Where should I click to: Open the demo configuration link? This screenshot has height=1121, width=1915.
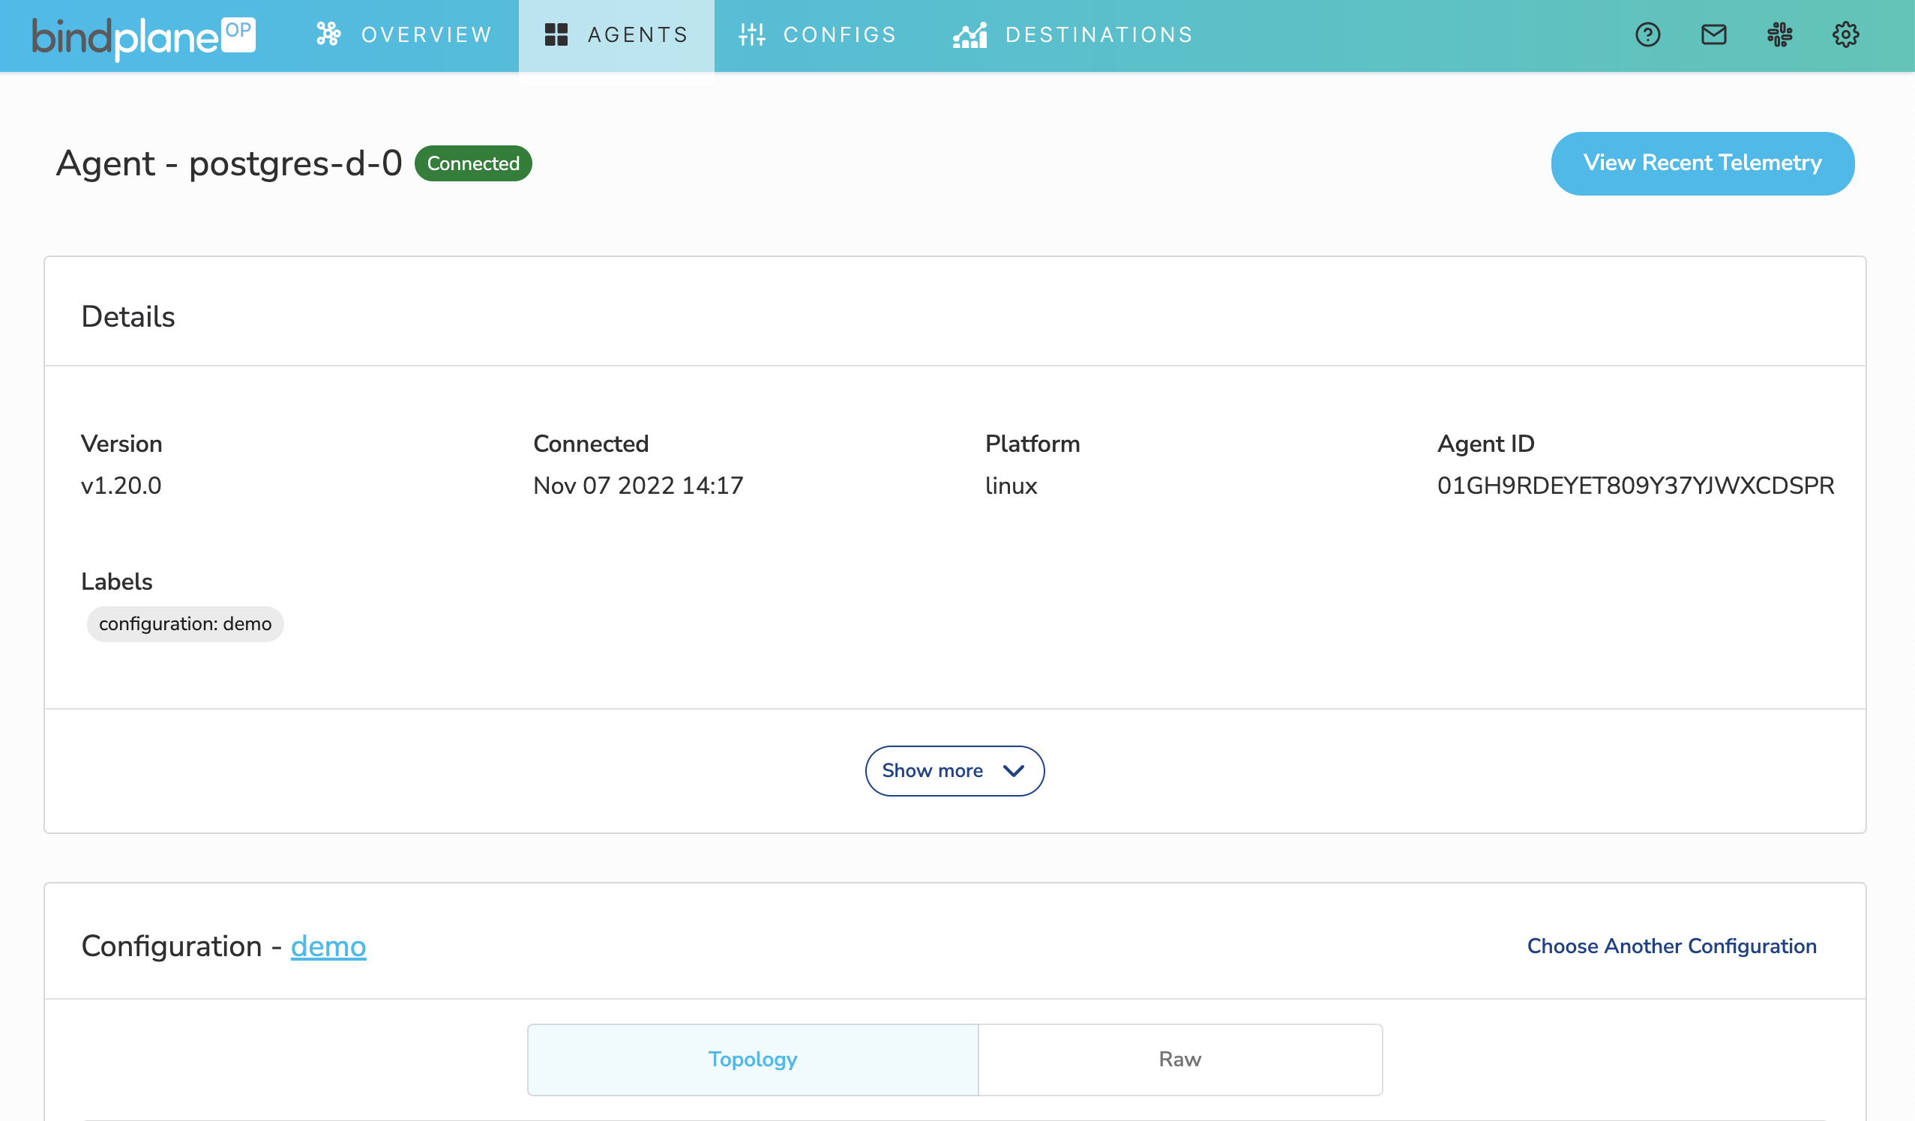click(328, 946)
